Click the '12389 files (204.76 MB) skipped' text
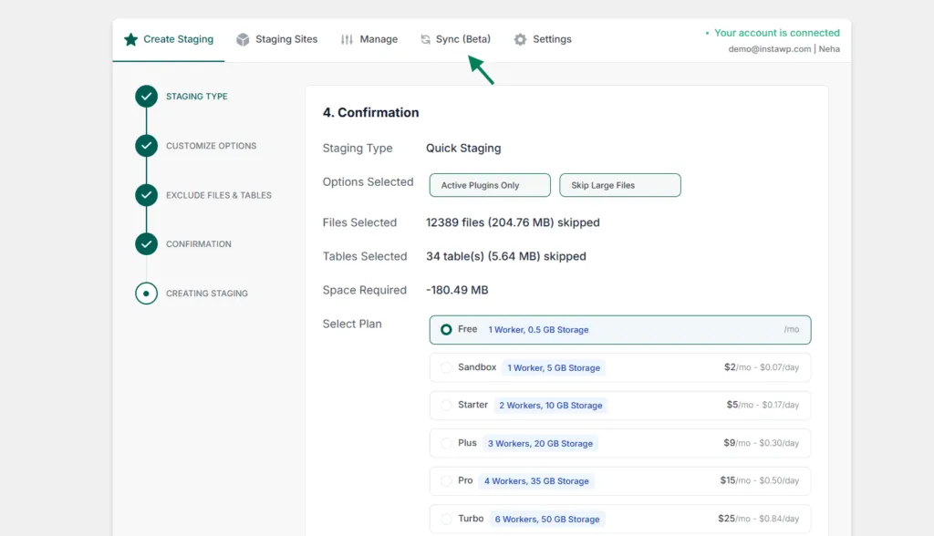The height and width of the screenshot is (536, 934). tap(513, 222)
